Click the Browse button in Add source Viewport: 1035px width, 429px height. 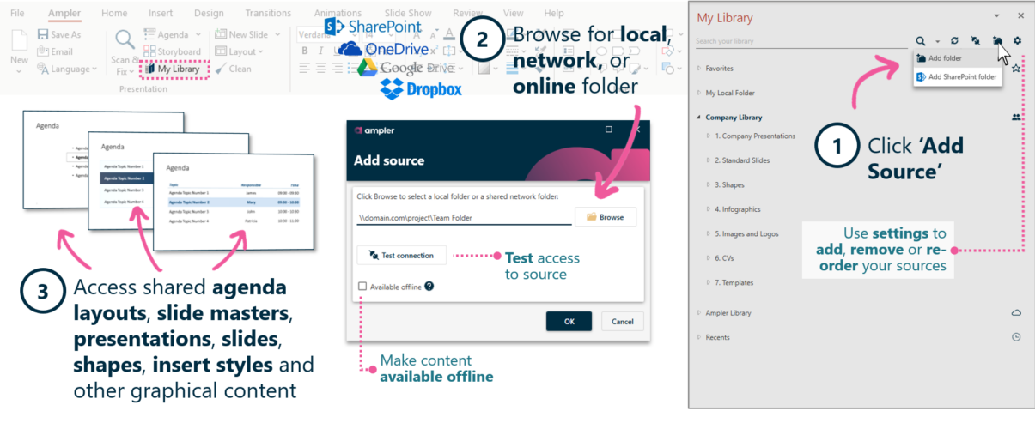click(606, 217)
